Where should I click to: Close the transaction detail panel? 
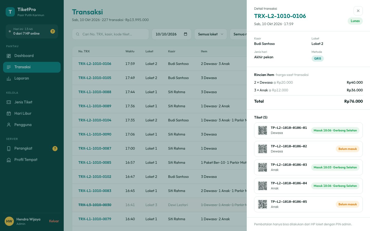click(x=358, y=11)
